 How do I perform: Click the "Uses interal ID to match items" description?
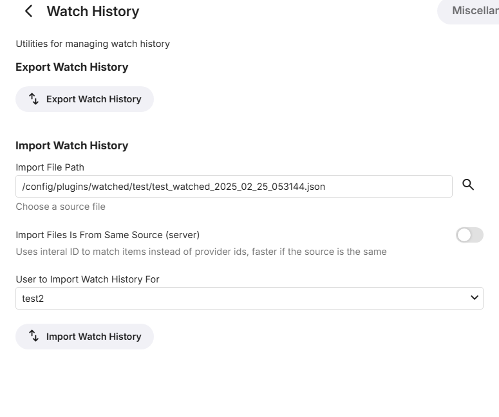click(x=201, y=252)
